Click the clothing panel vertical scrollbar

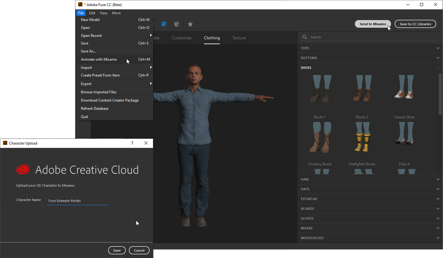[440, 94]
